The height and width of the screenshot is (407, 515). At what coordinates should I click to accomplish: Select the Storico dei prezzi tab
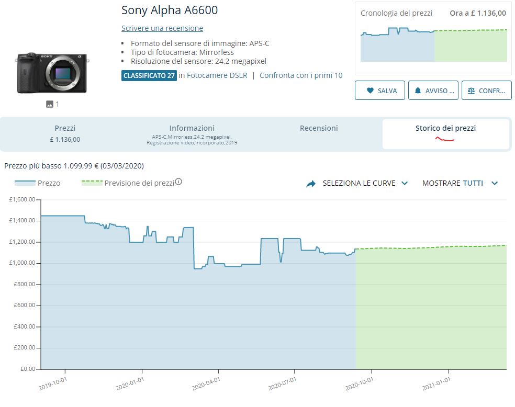[x=446, y=134]
